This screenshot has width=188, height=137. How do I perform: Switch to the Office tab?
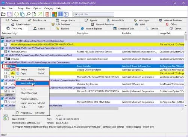click(x=171, y=25)
